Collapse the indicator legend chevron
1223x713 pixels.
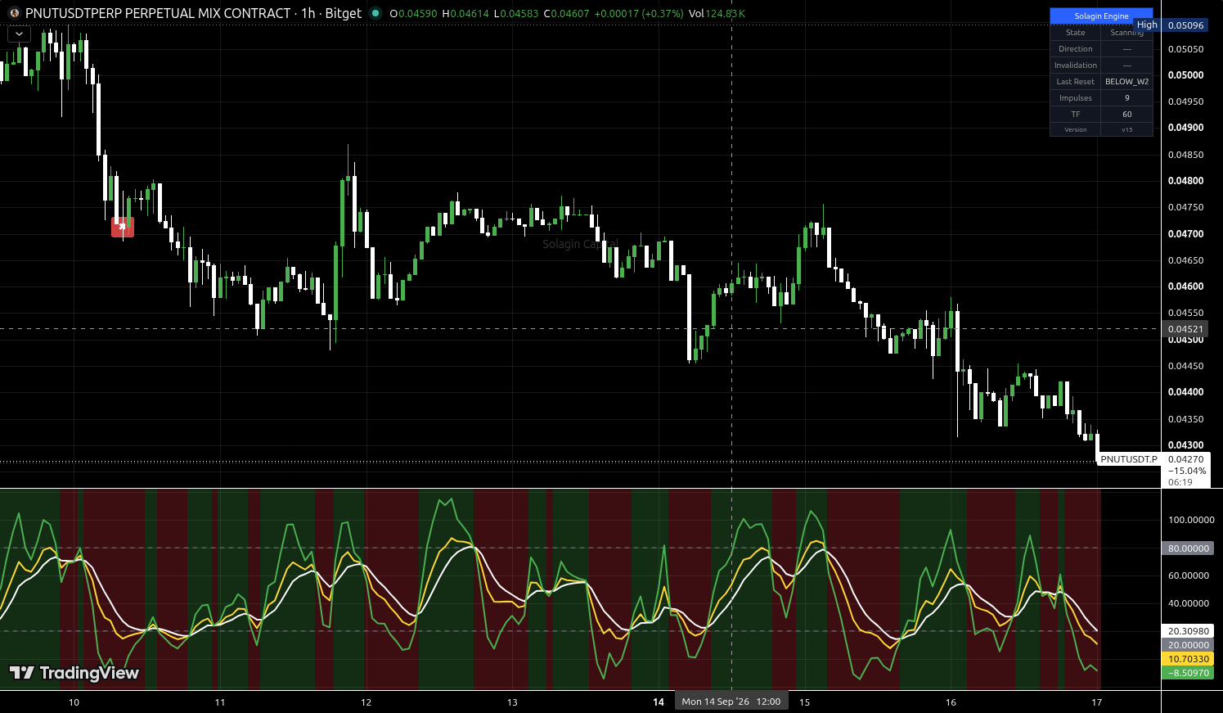coord(19,34)
